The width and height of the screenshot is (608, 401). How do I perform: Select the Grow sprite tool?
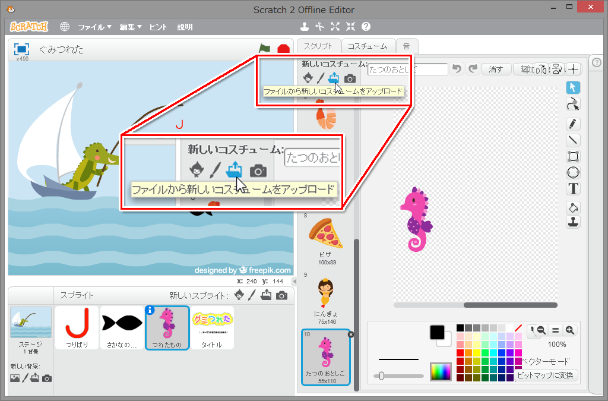coord(335,26)
